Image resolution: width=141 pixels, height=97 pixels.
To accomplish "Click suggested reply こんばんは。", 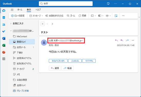I will tap(75, 61).
